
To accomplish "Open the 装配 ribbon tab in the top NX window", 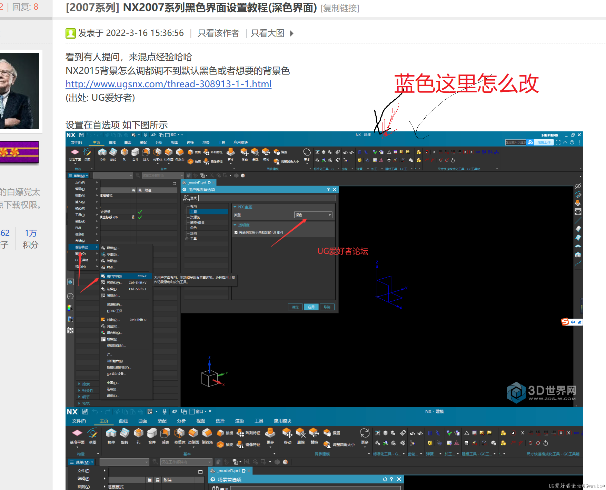I will [x=143, y=142].
